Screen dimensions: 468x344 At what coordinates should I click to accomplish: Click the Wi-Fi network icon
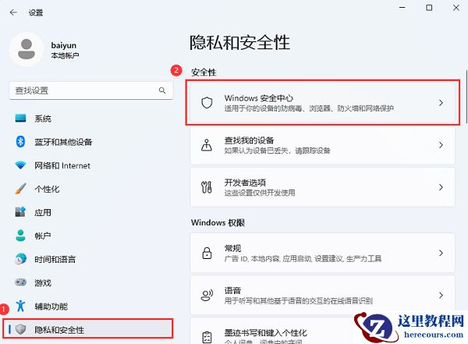[20, 165]
